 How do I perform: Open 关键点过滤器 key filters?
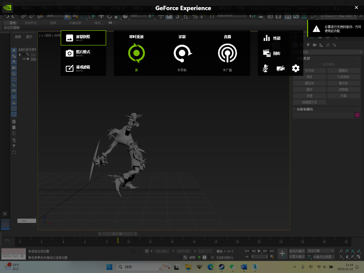[323, 257]
